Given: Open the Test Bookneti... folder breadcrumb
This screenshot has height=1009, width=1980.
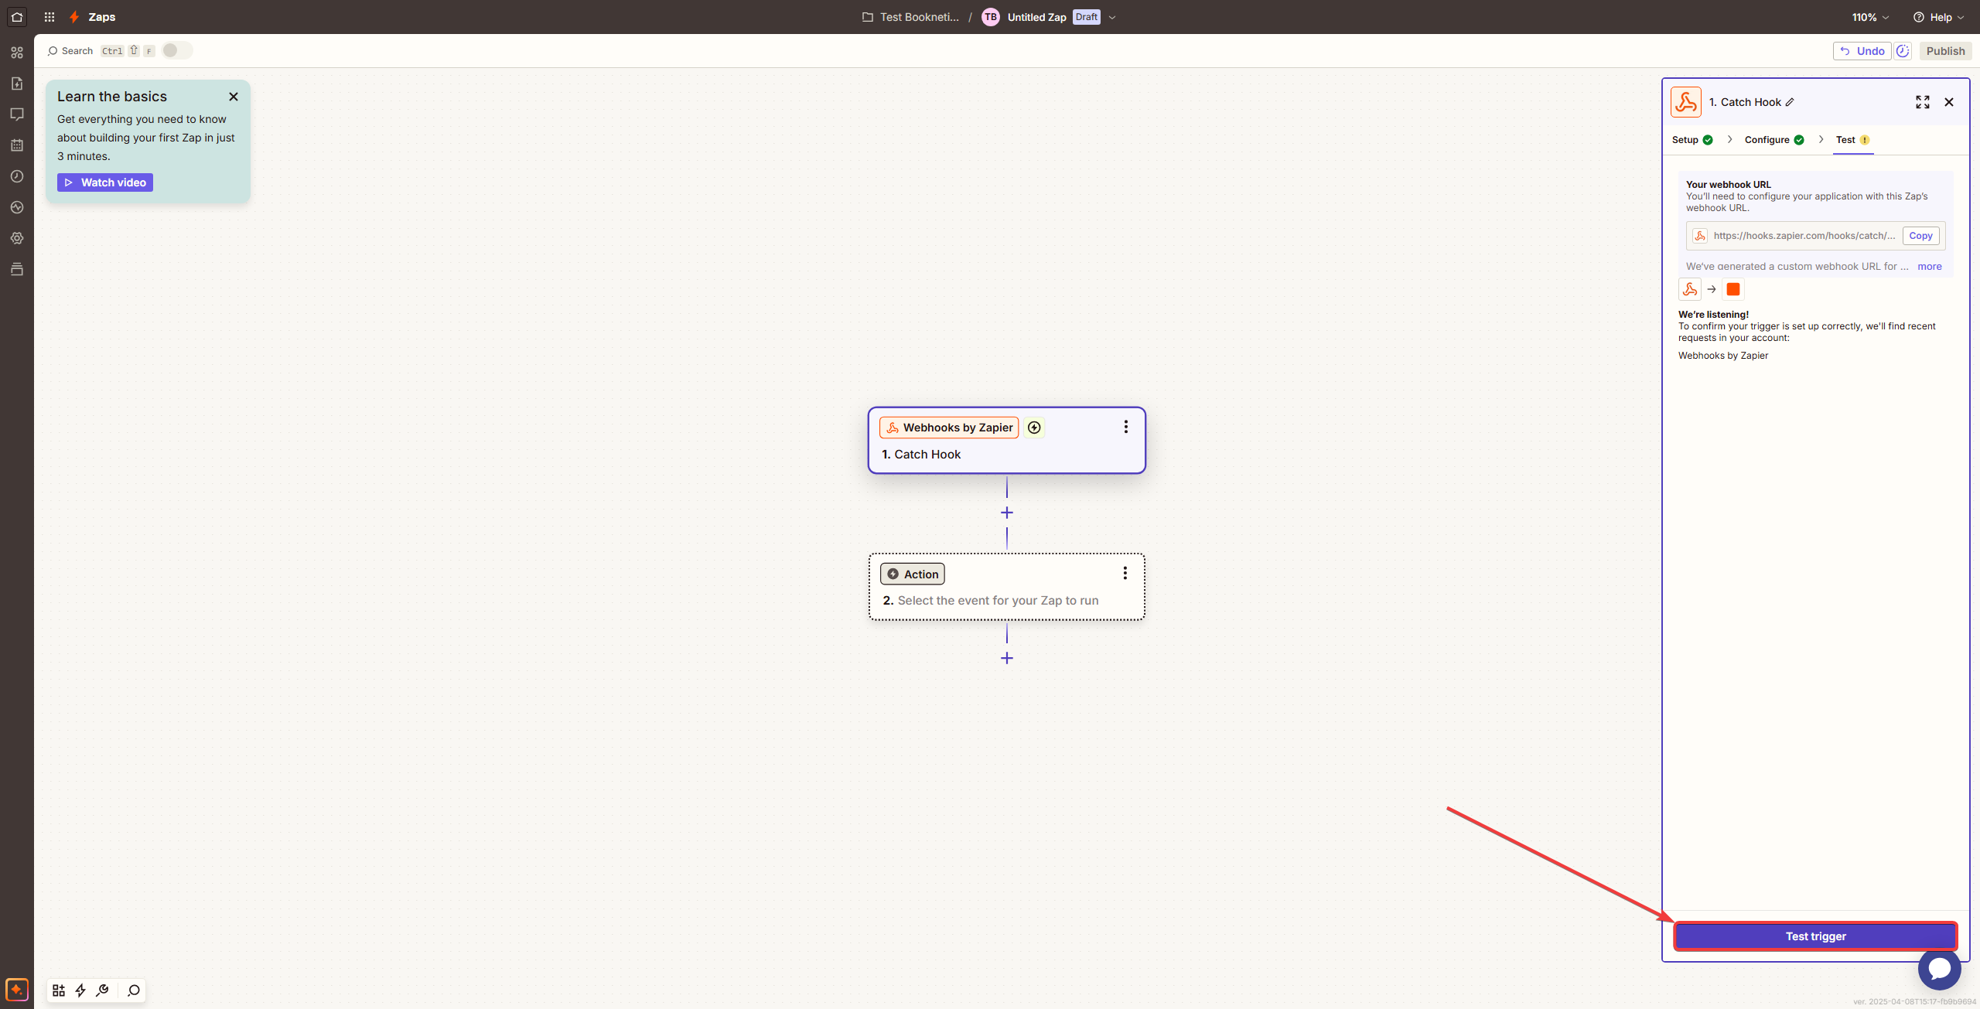Looking at the screenshot, I should (911, 17).
